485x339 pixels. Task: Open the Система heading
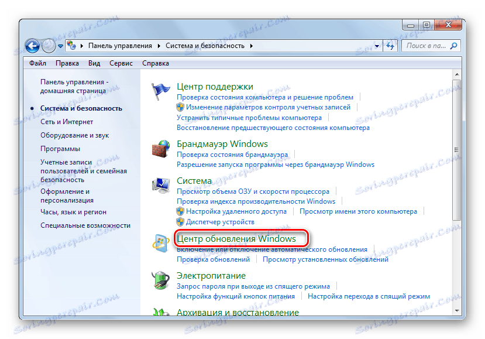pyautogui.click(x=194, y=181)
